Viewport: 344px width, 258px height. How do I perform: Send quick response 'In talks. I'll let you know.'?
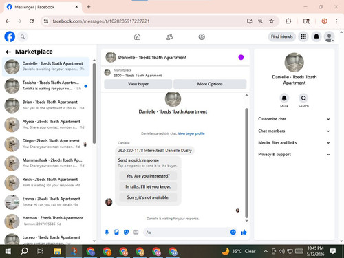click(148, 186)
